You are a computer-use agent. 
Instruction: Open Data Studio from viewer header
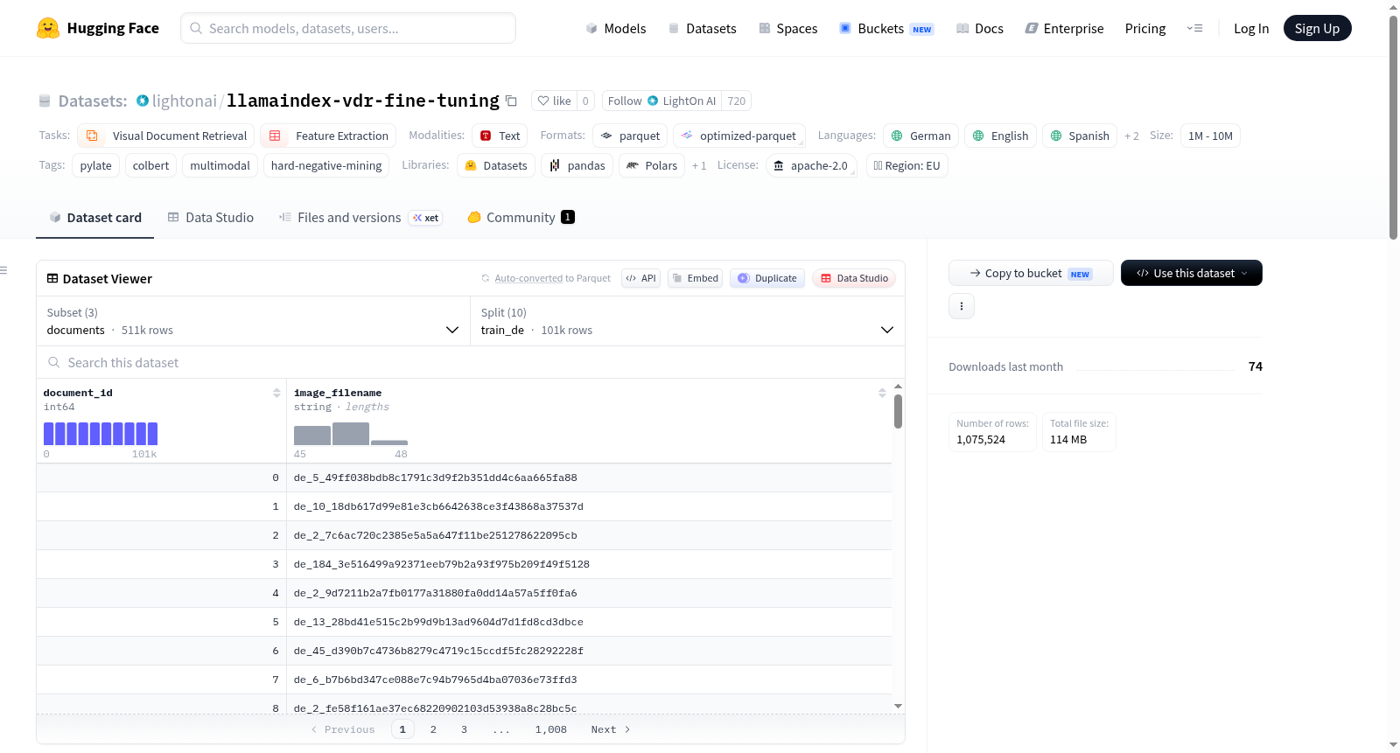click(854, 278)
